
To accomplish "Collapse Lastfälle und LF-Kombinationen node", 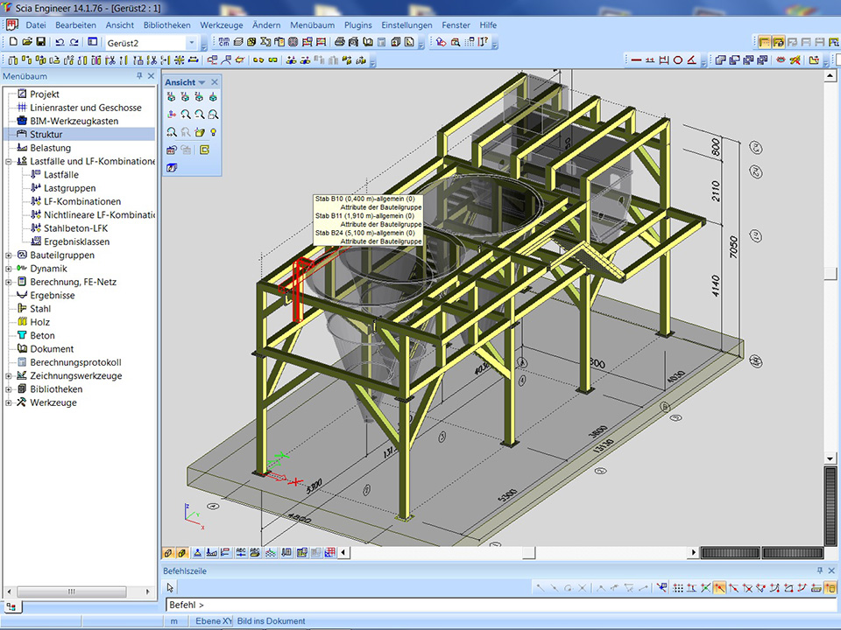I will [9, 162].
